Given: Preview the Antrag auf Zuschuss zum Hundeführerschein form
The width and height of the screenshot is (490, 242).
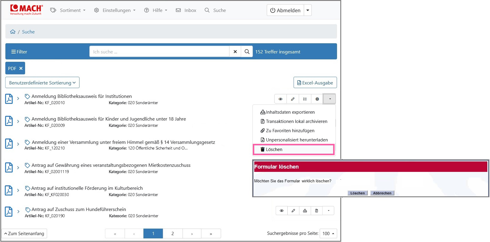Looking at the screenshot, I should click(x=281, y=211).
